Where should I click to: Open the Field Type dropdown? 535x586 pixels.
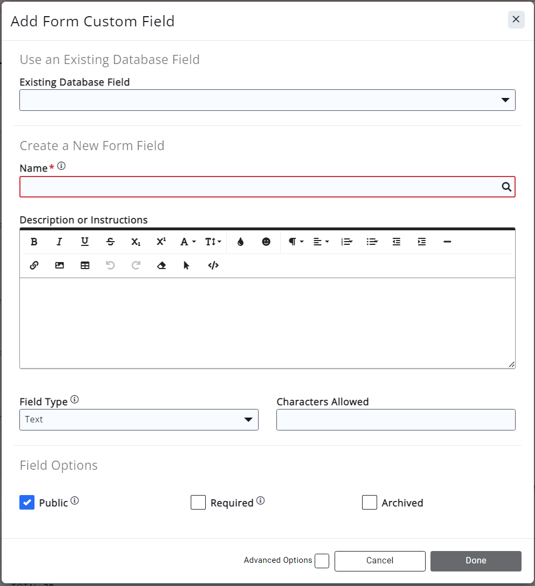click(x=248, y=420)
